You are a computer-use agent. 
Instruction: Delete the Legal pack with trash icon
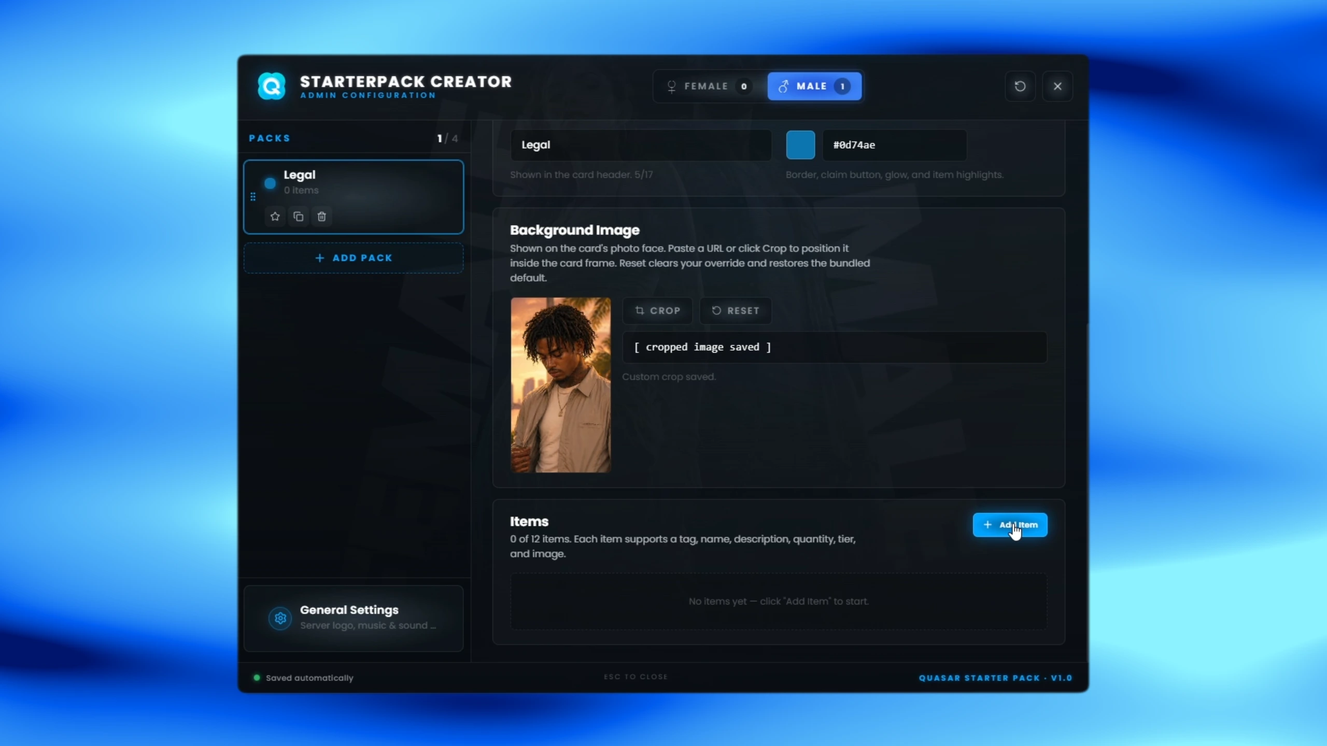(321, 217)
